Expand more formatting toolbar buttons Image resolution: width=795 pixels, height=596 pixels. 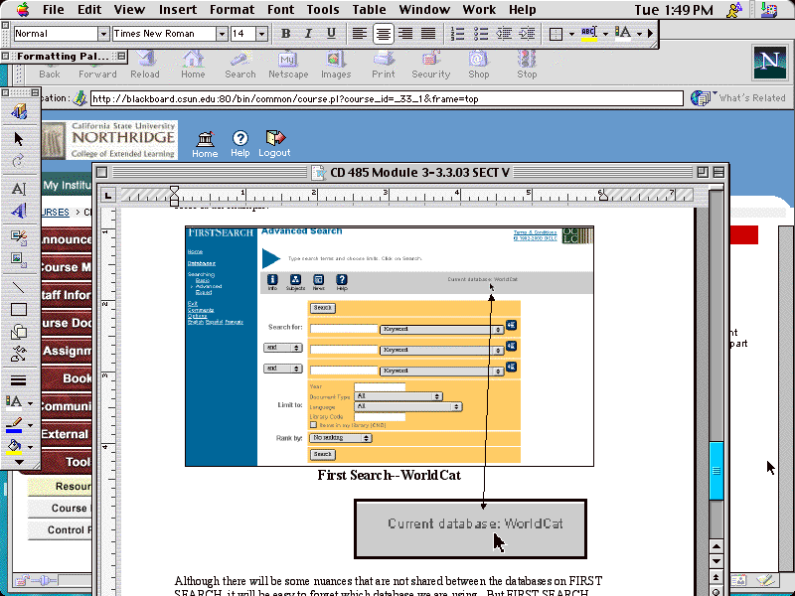click(651, 34)
